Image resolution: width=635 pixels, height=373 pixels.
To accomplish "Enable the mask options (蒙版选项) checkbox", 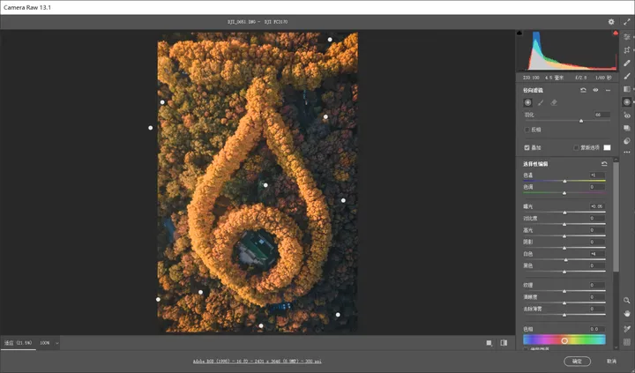I will [576, 148].
